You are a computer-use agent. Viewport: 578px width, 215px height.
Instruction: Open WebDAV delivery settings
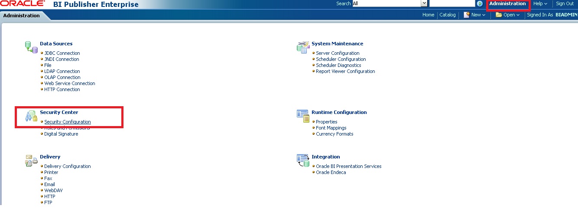tap(53, 190)
